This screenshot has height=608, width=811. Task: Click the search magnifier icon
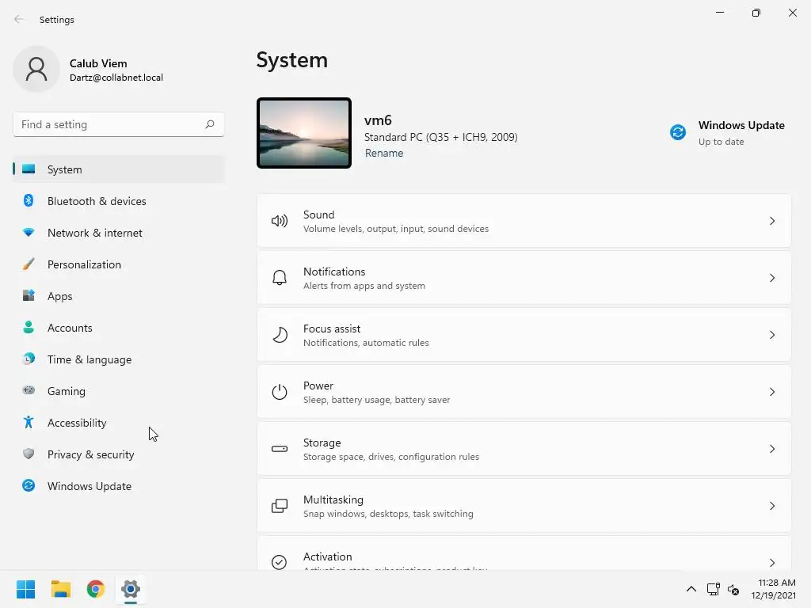pos(209,124)
